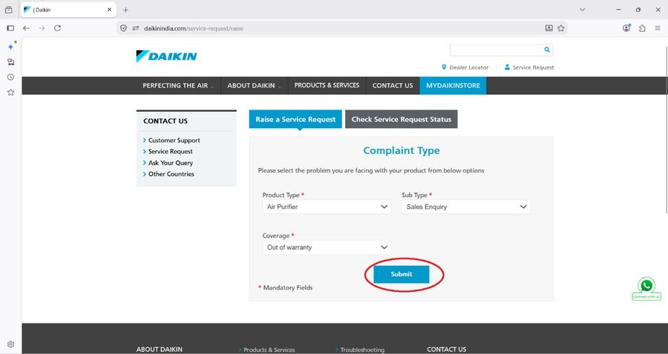Open the Perfecting The Air menu

pos(178,85)
